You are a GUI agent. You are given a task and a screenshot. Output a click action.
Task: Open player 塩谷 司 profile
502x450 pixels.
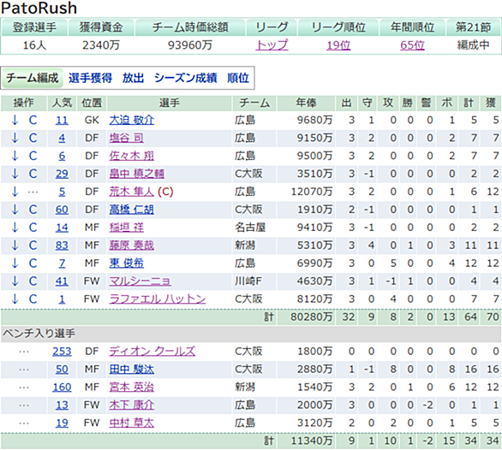[127, 139]
